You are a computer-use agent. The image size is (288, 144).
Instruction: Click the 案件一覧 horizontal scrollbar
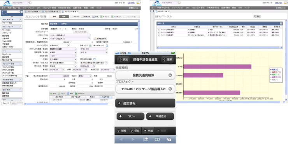[220, 47]
